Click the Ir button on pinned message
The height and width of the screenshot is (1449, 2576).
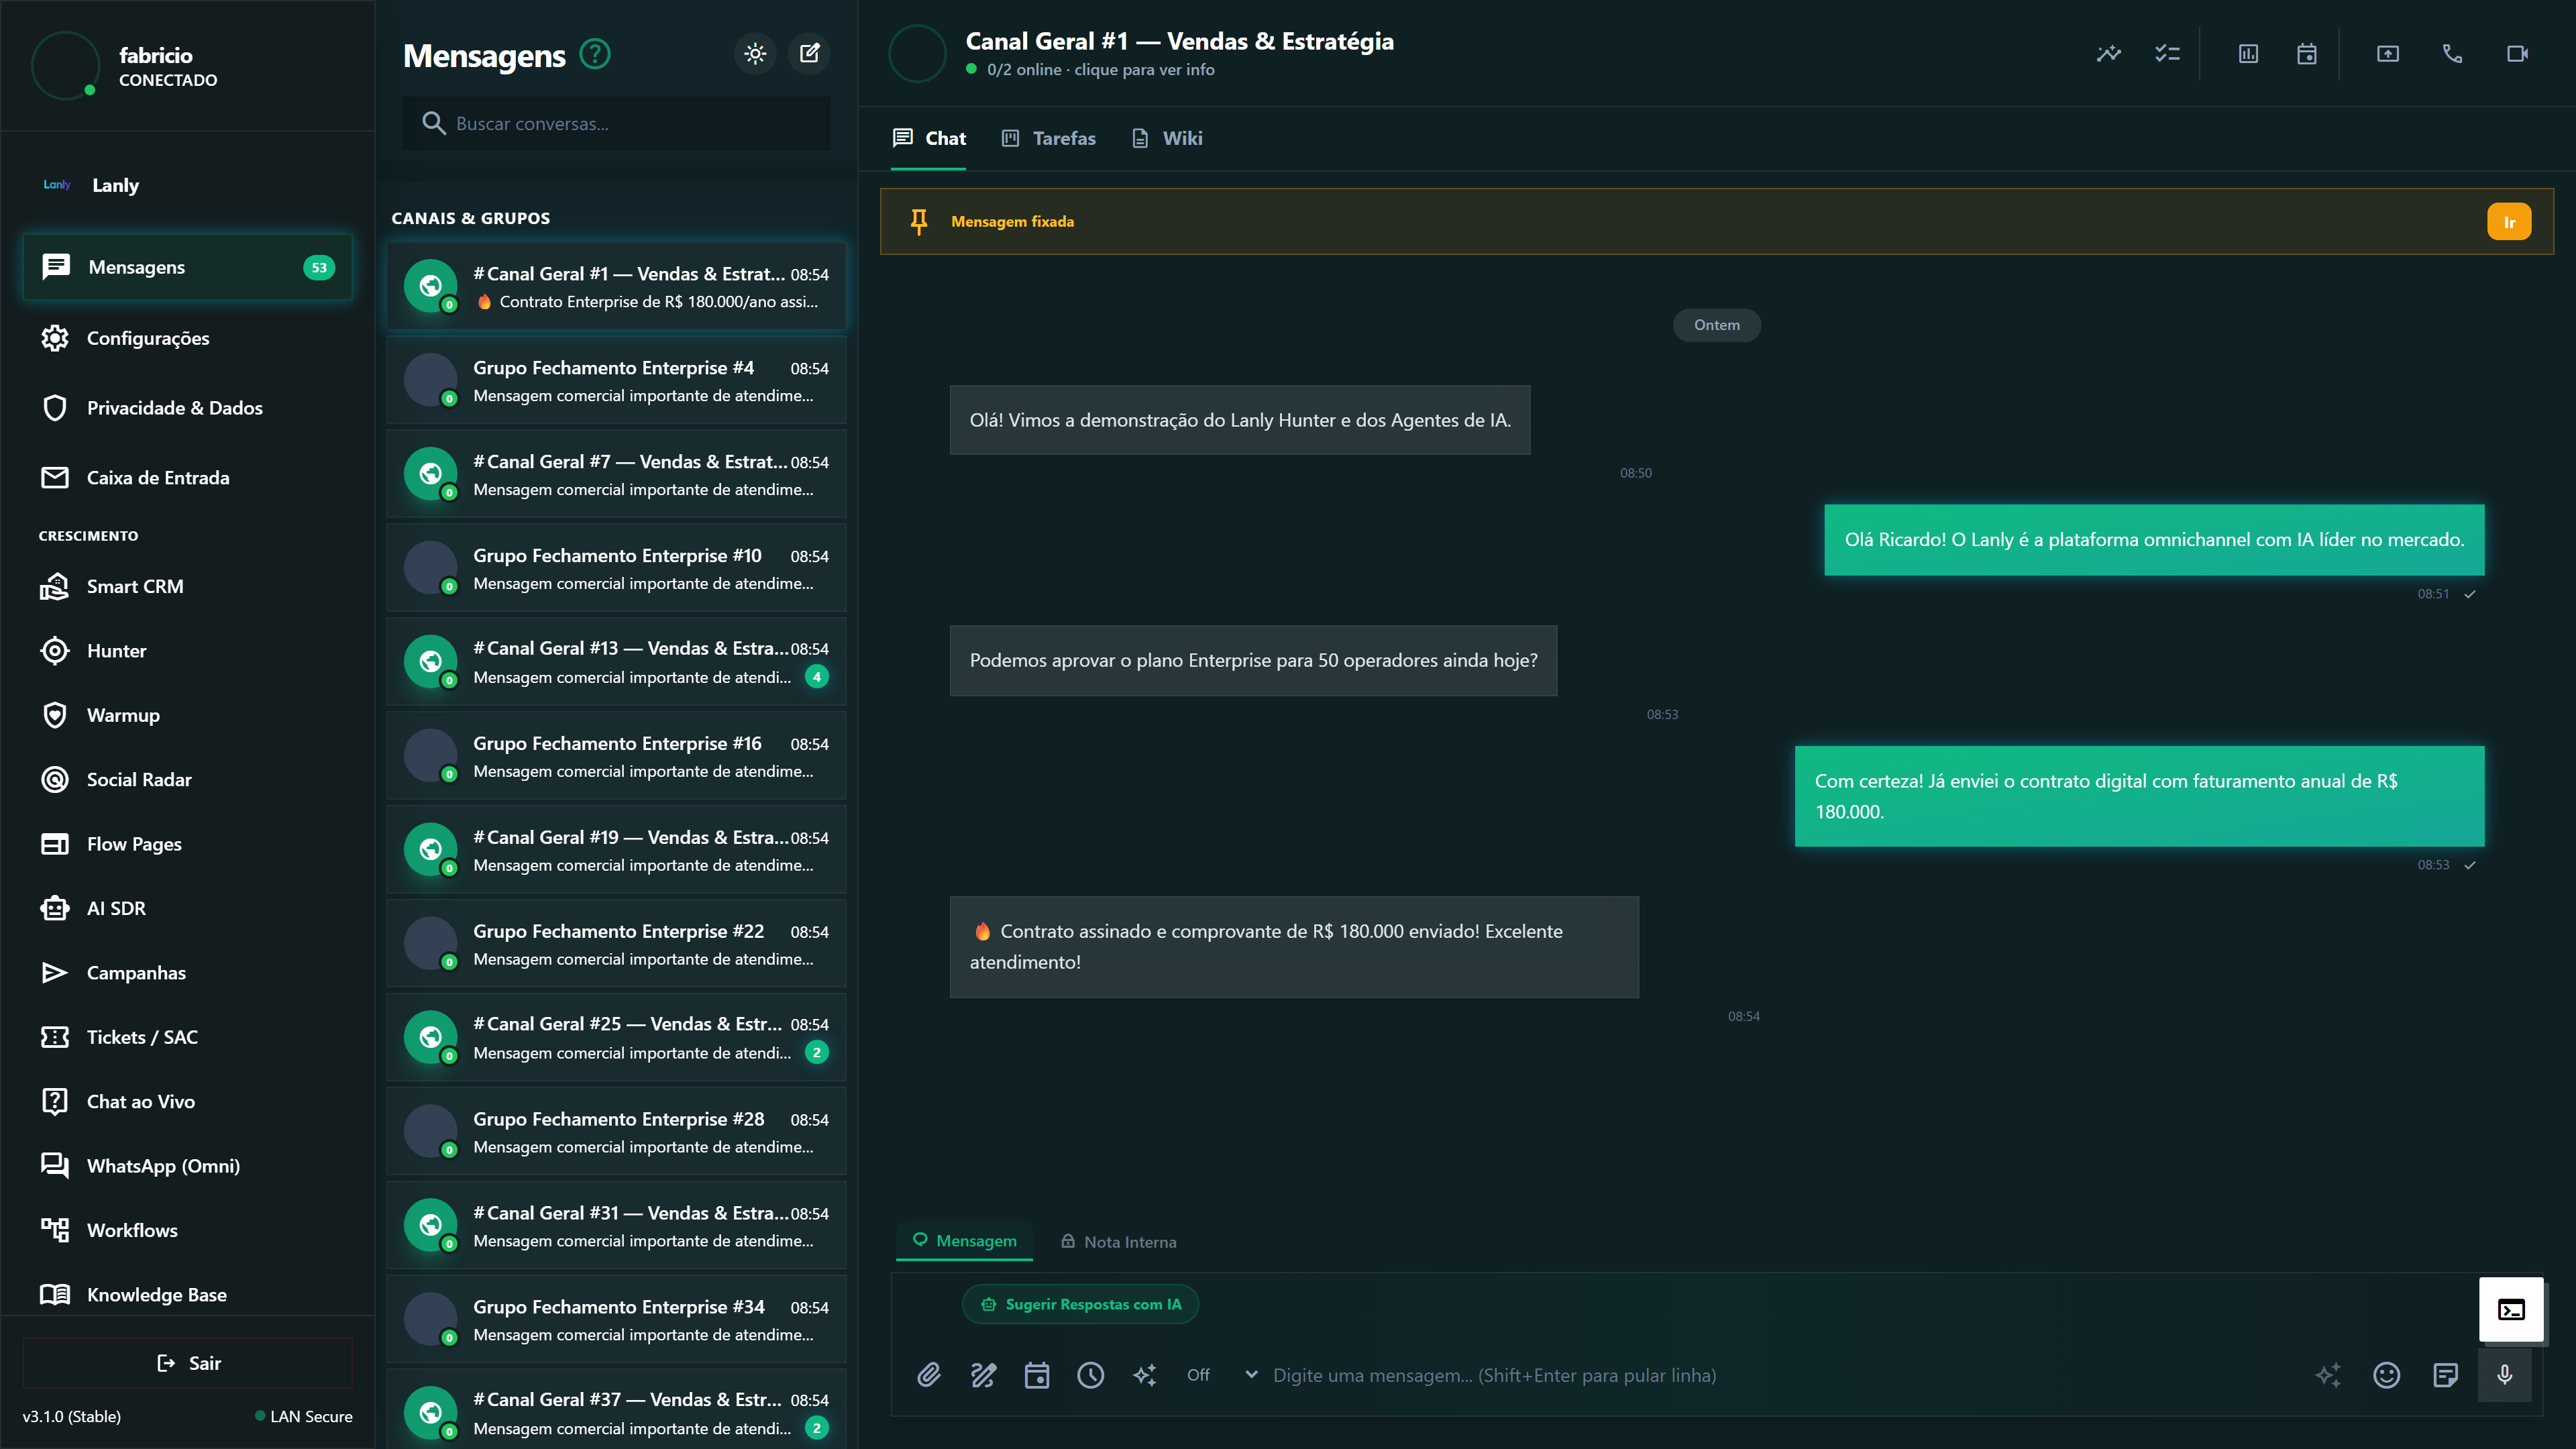(2509, 222)
